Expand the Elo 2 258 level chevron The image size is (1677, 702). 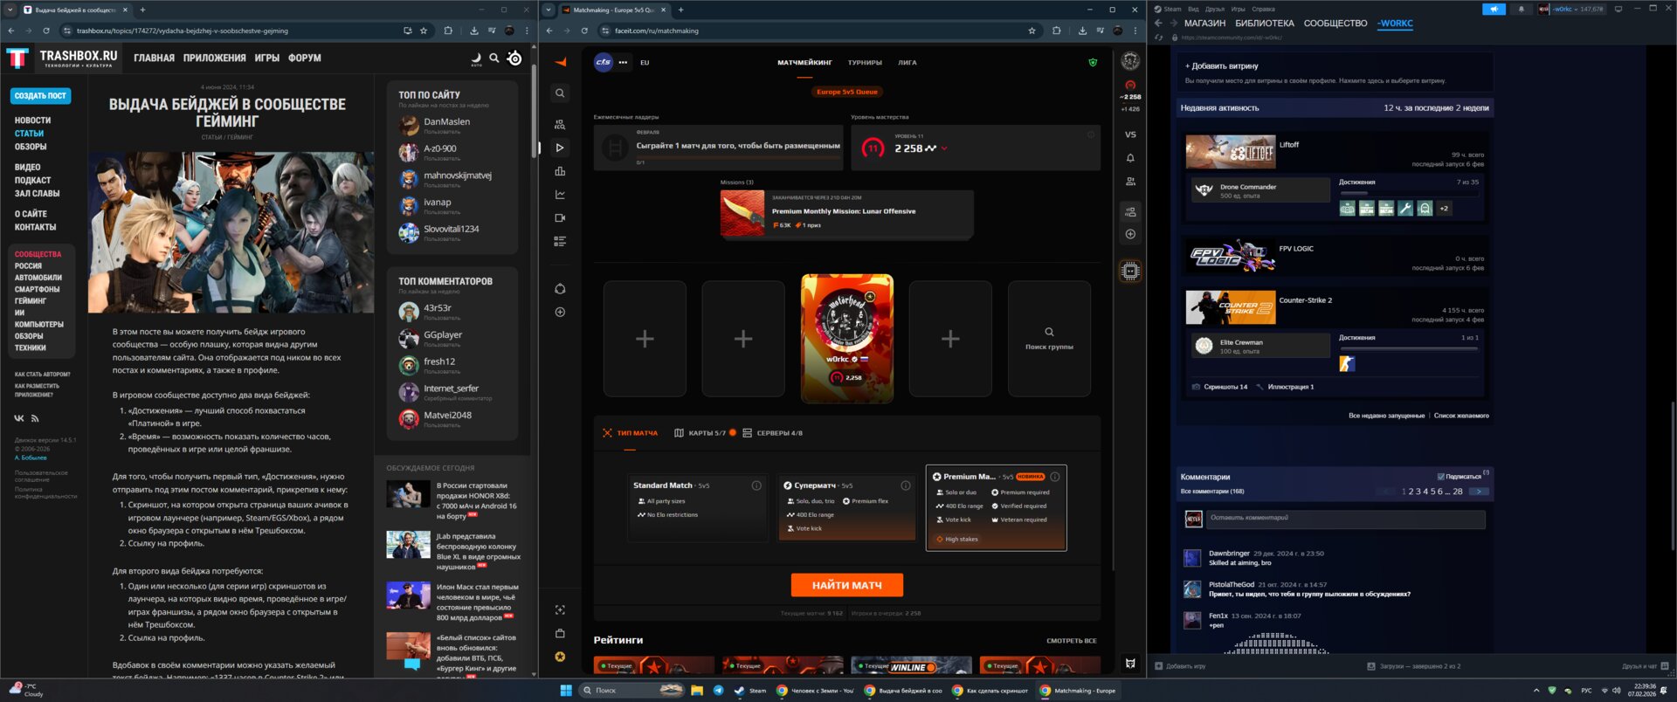click(944, 148)
